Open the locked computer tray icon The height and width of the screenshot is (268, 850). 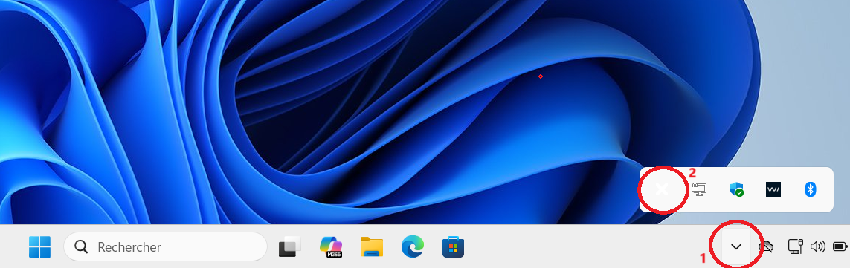(x=699, y=189)
